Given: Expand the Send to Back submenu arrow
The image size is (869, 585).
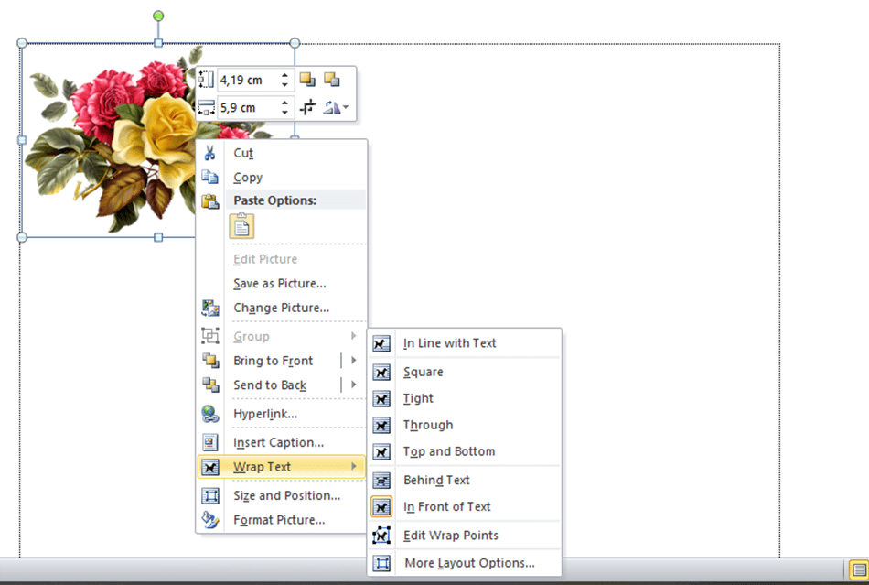Looking at the screenshot, I should click(x=353, y=385).
